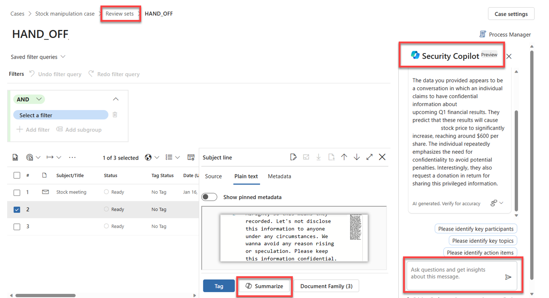The image size is (549, 298).
Task: Open the globe icon dropdown
Action: [x=152, y=158]
